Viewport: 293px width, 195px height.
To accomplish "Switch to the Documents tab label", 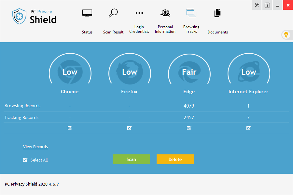I will [x=218, y=32].
